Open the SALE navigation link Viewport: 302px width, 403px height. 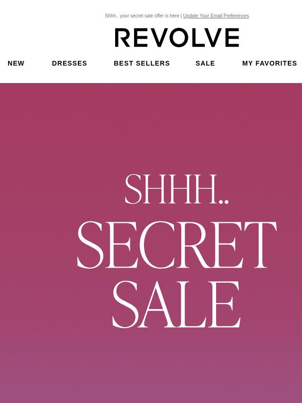(205, 63)
